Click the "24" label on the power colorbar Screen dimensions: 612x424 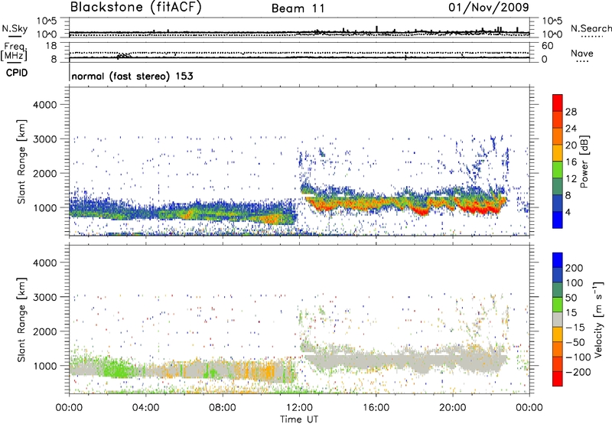(x=571, y=129)
